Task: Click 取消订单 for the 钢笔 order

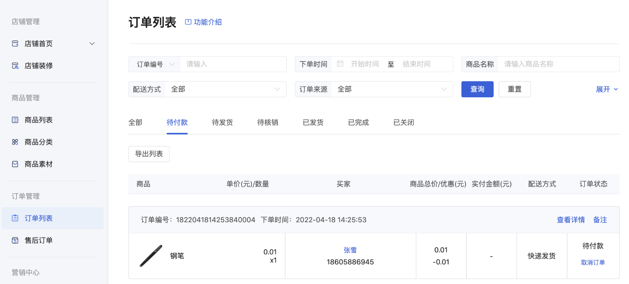Action: (593, 263)
